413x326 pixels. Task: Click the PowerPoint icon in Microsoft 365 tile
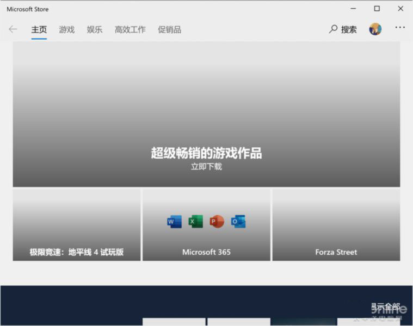(217, 221)
